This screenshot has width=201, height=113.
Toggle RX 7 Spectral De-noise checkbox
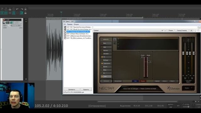click(x=65, y=27)
